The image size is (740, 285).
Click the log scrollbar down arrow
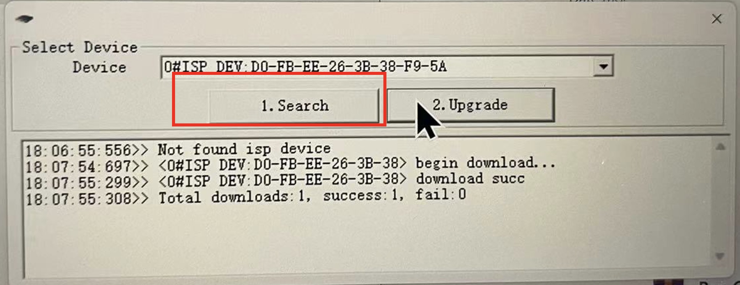719,256
